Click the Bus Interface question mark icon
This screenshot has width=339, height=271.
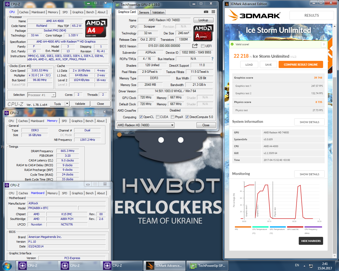[212, 59]
